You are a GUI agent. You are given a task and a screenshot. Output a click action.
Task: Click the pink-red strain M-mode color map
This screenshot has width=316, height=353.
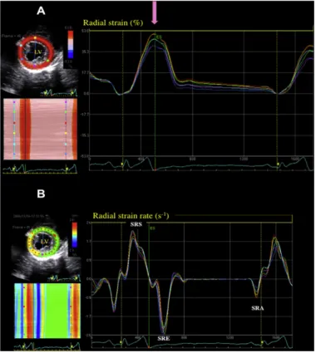tap(41, 130)
